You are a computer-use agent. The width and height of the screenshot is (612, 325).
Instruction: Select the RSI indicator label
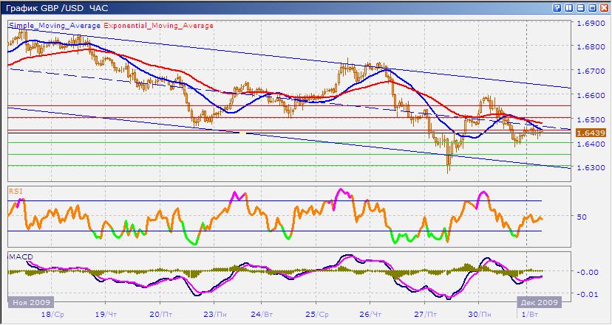point(15,190)
